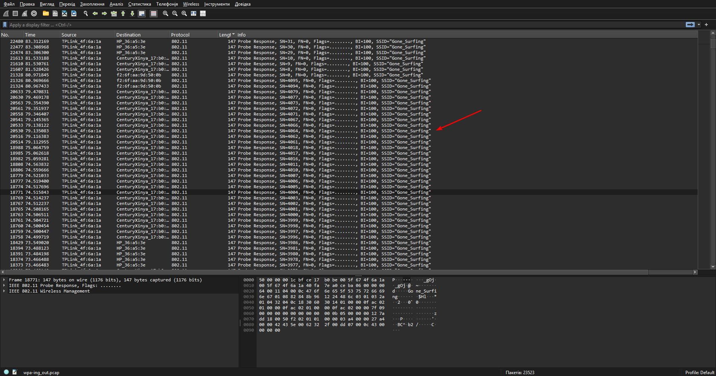This screenshot has width=716, height=376.
Task: Toggle packet coloring rules button
Action: pos(153,13)
